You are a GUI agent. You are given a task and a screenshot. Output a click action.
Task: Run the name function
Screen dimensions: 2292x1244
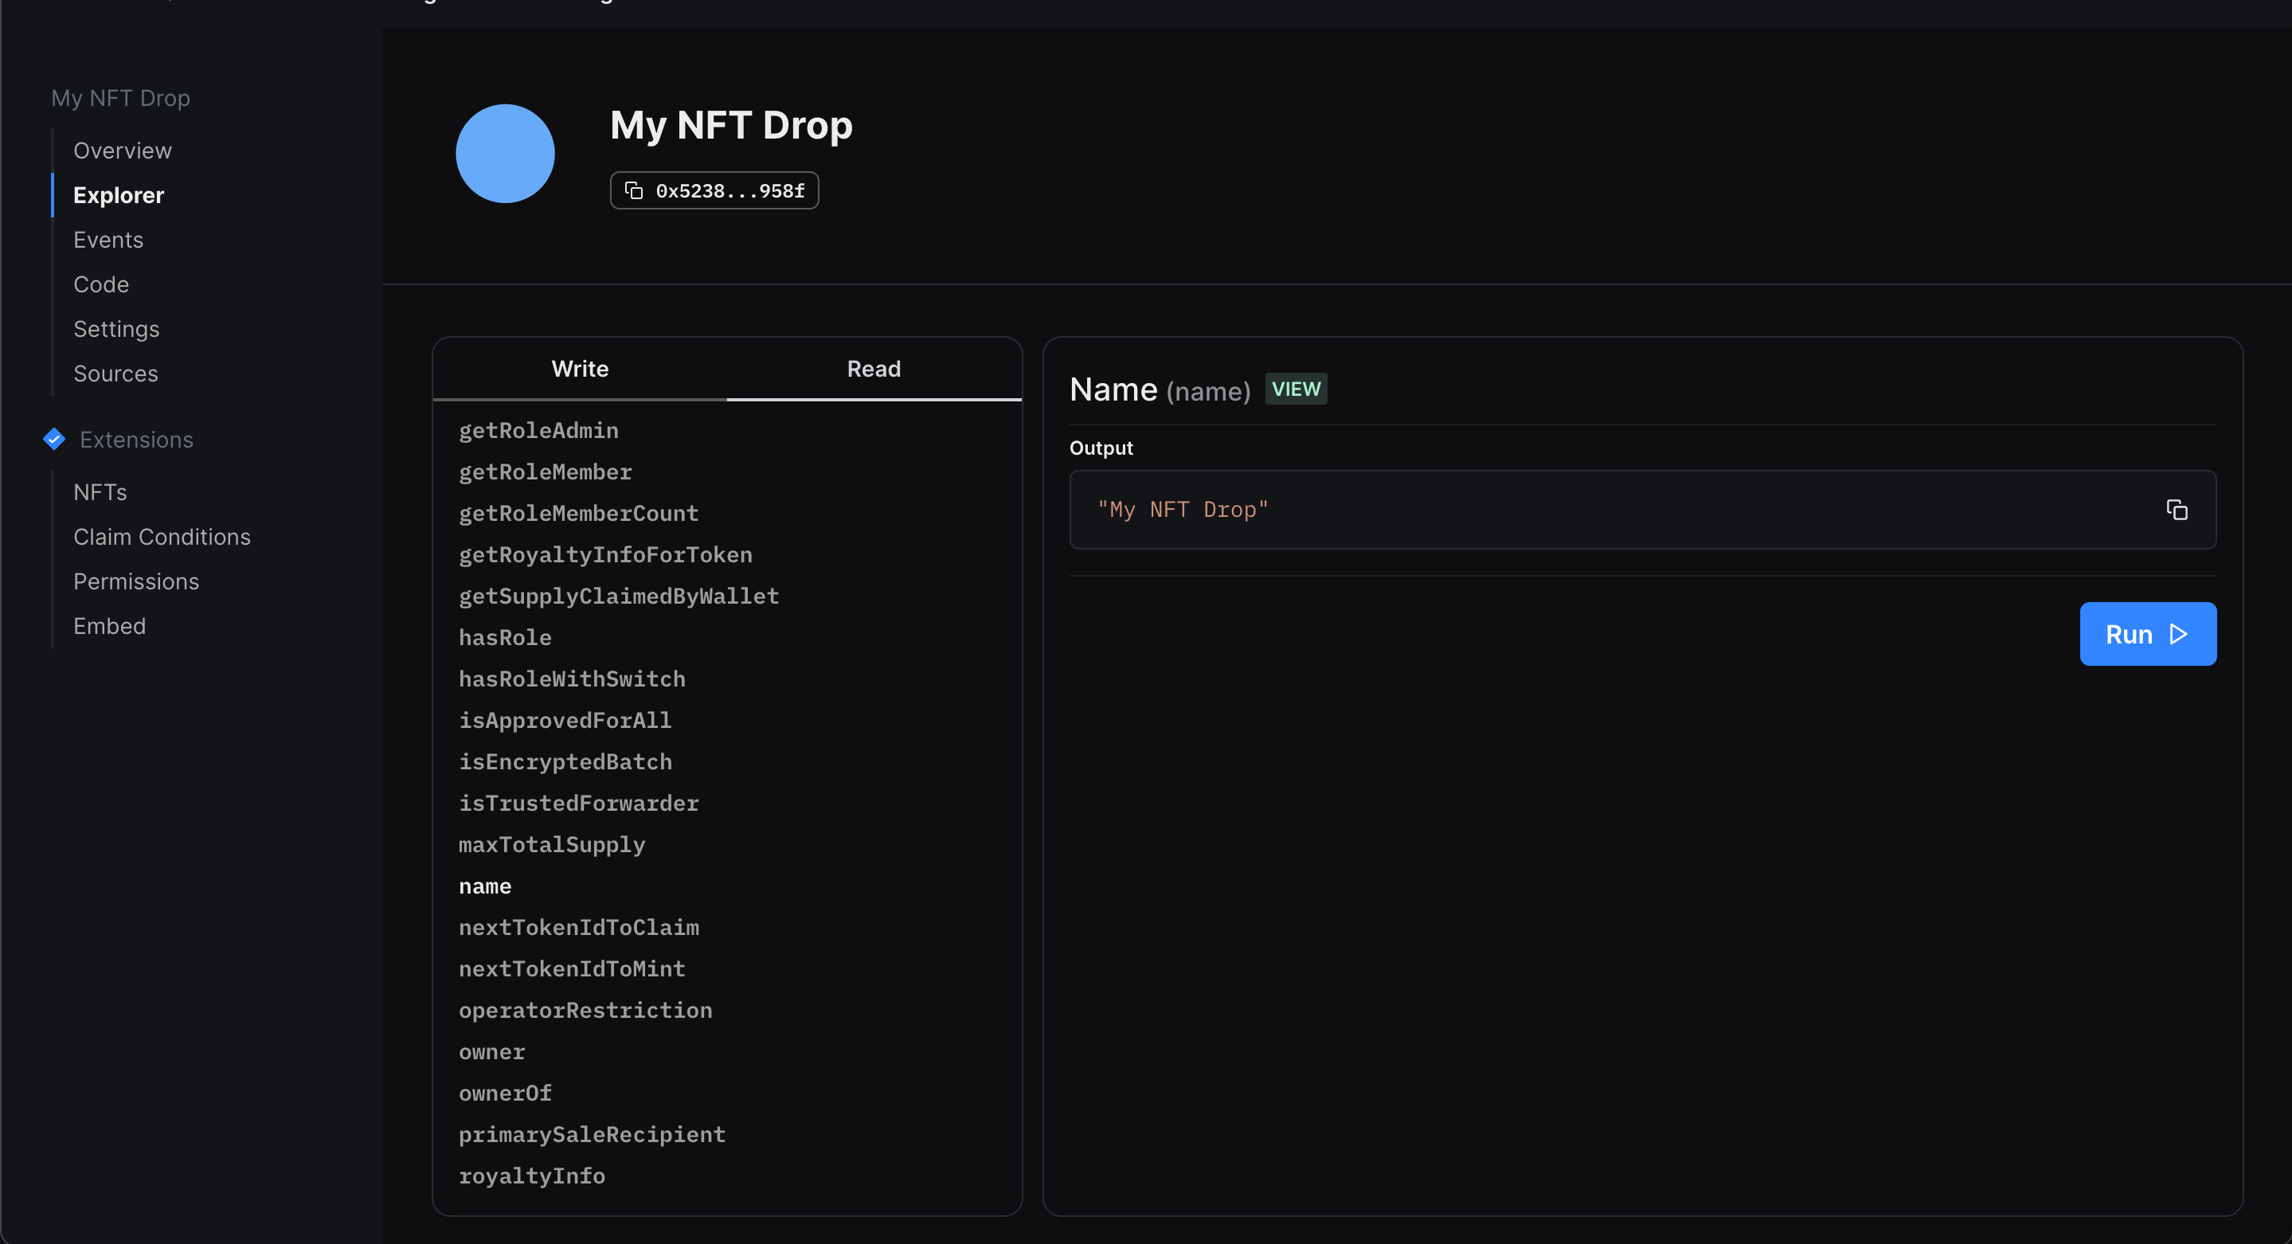tap(2147, 634)
